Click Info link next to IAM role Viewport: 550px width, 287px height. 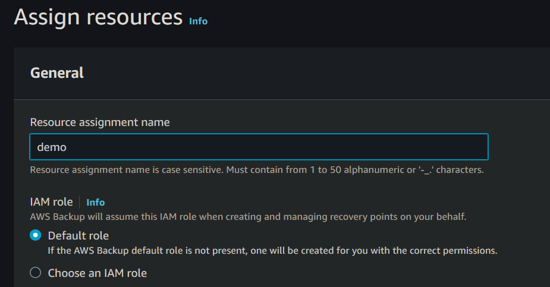[95, 202]
